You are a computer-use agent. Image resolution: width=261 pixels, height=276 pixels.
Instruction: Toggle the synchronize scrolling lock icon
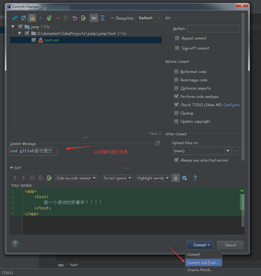[x=176, y=178]
